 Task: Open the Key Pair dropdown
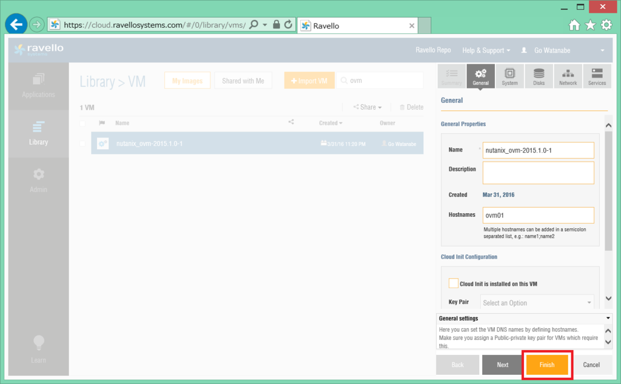tap(537, 303)
